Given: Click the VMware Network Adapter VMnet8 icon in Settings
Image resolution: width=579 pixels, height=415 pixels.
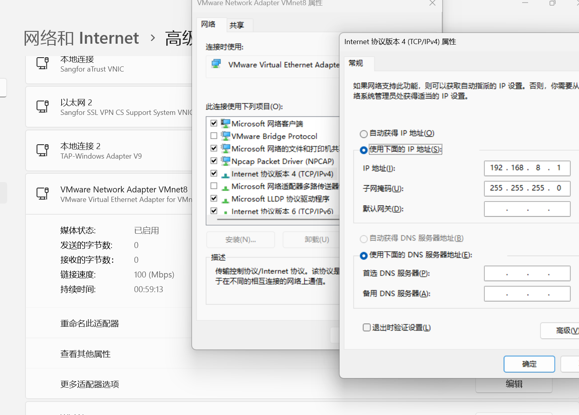Looking at the screenshot, I should click(43, 193).
